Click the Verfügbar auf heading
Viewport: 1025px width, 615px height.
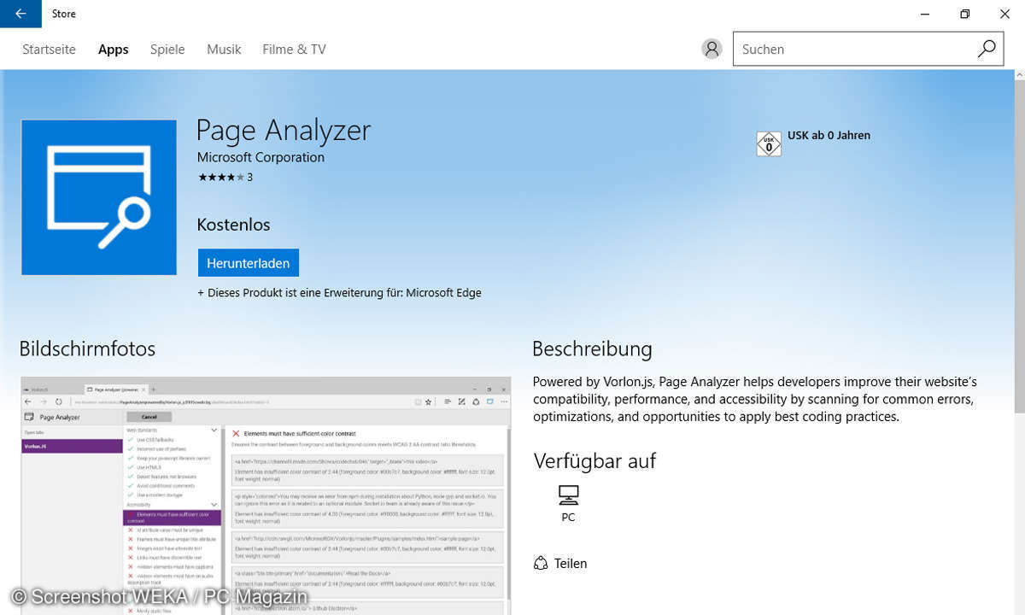tap(594, 461)
